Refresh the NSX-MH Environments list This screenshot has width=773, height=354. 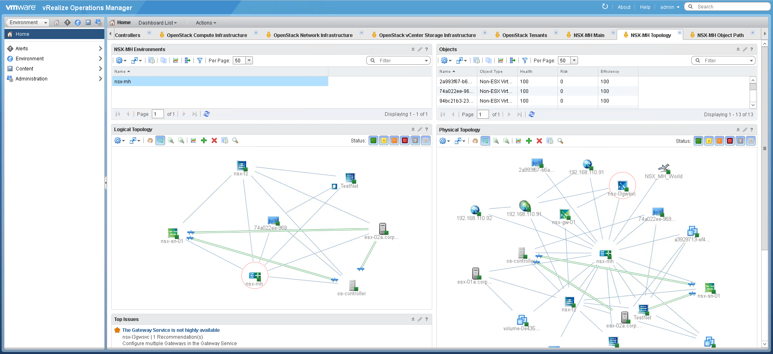click(207, 114)
